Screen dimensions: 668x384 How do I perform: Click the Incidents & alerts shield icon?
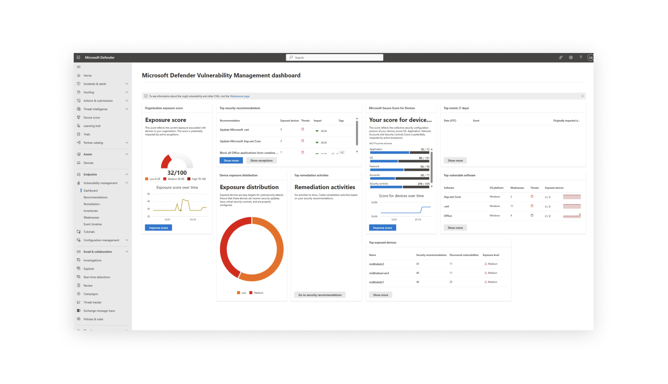click(79, 84)
